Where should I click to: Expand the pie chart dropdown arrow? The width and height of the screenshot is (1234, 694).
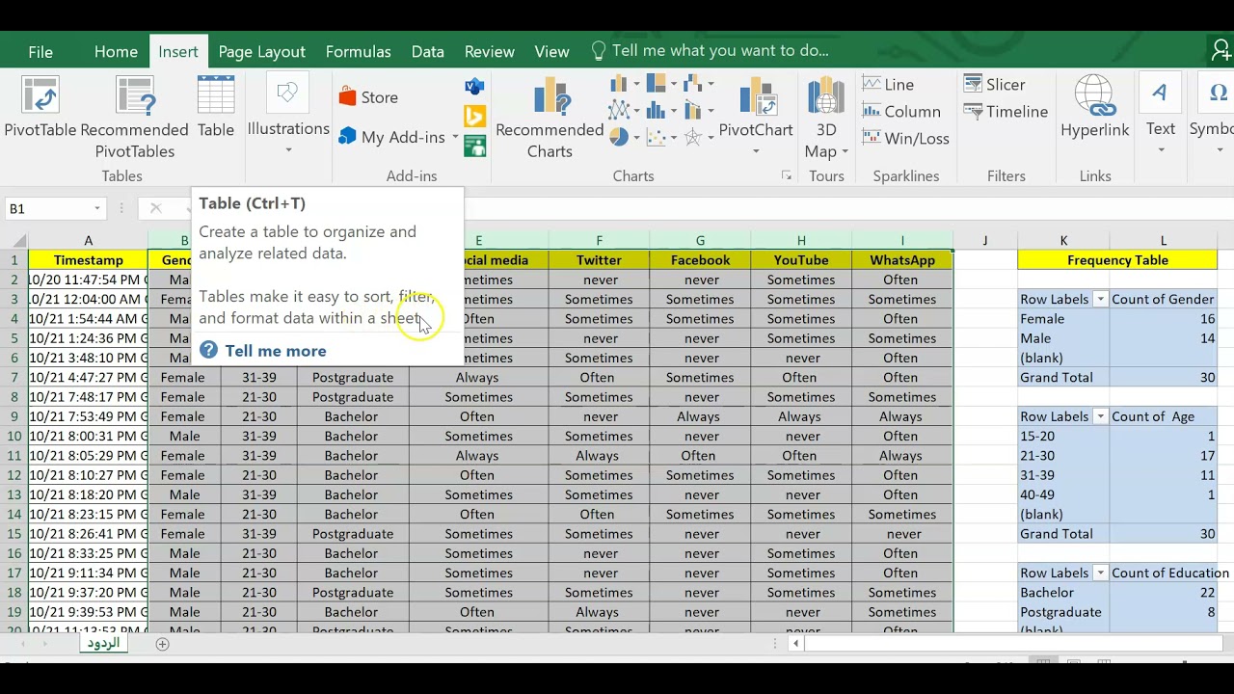[x=636, y=138]
